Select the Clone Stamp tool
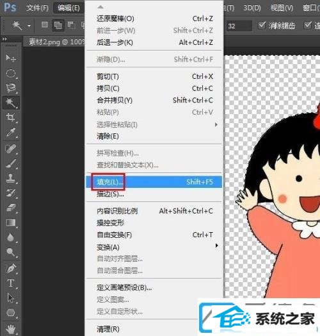 (11, 178)
